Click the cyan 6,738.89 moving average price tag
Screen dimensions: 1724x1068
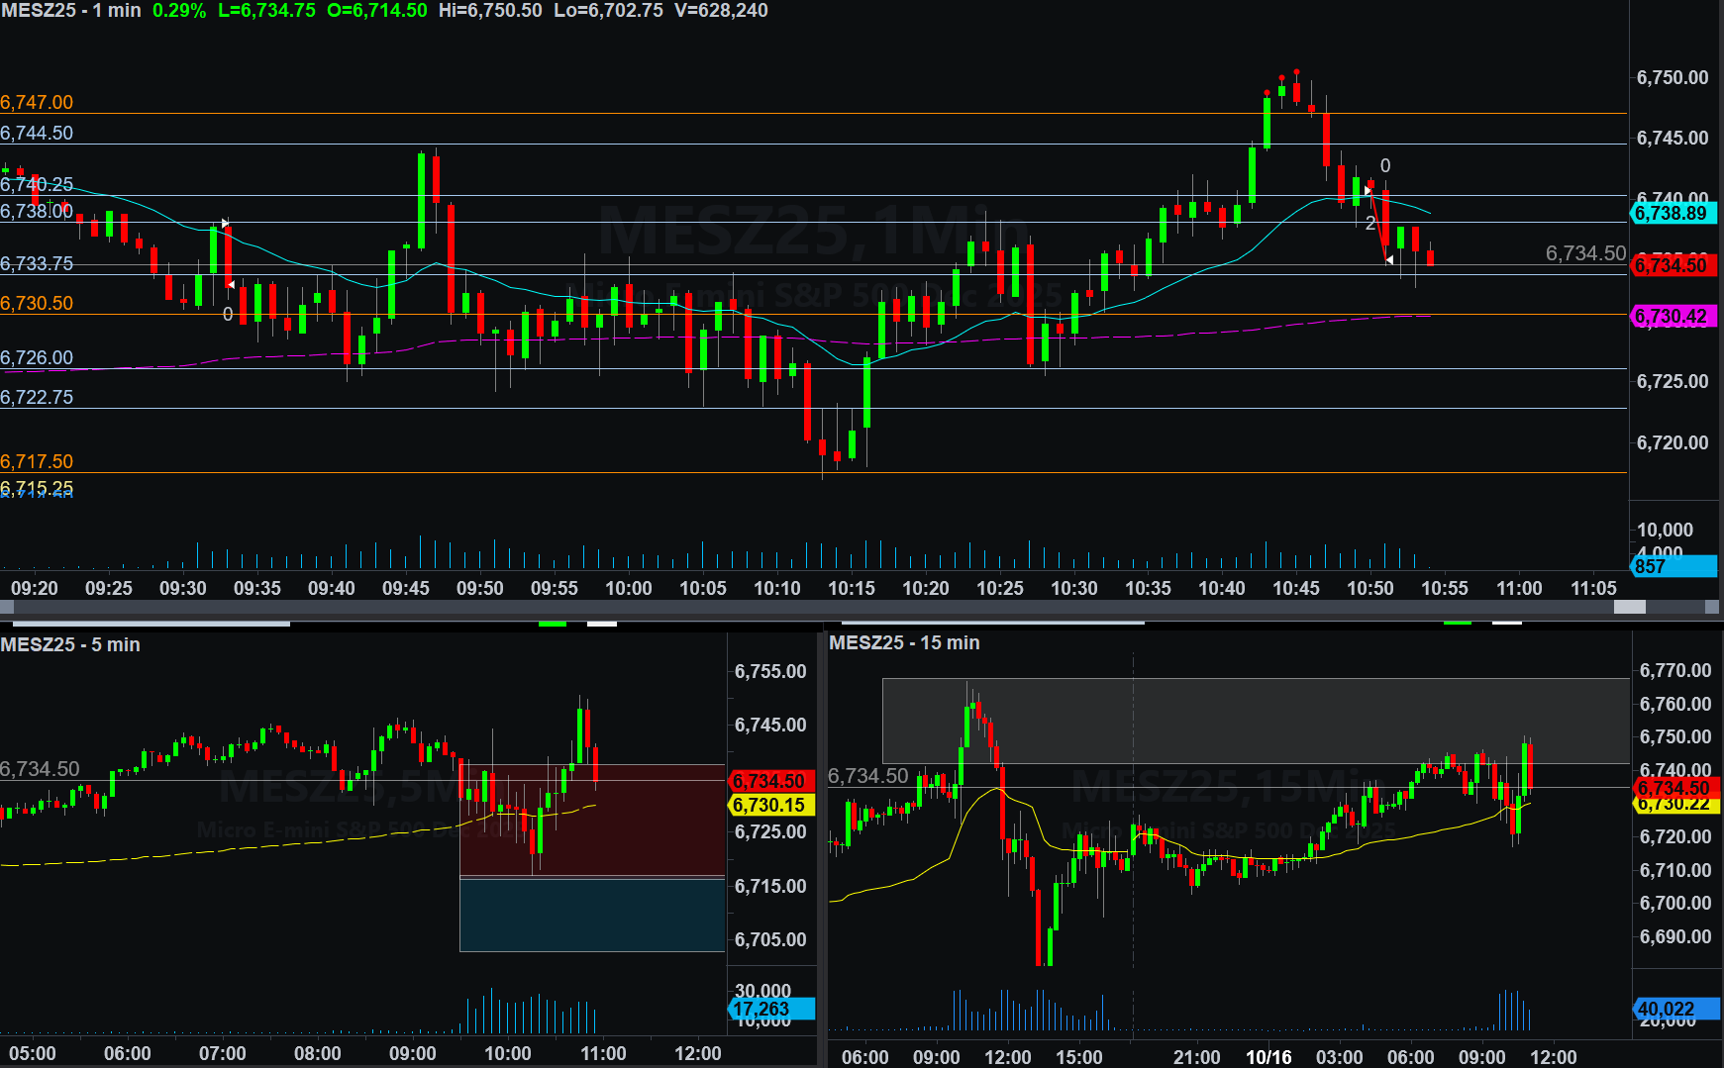[x=1672, y=213]
